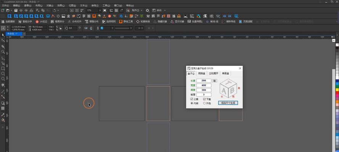Click the Save floppy disk icon

click(x=16, y=10)
